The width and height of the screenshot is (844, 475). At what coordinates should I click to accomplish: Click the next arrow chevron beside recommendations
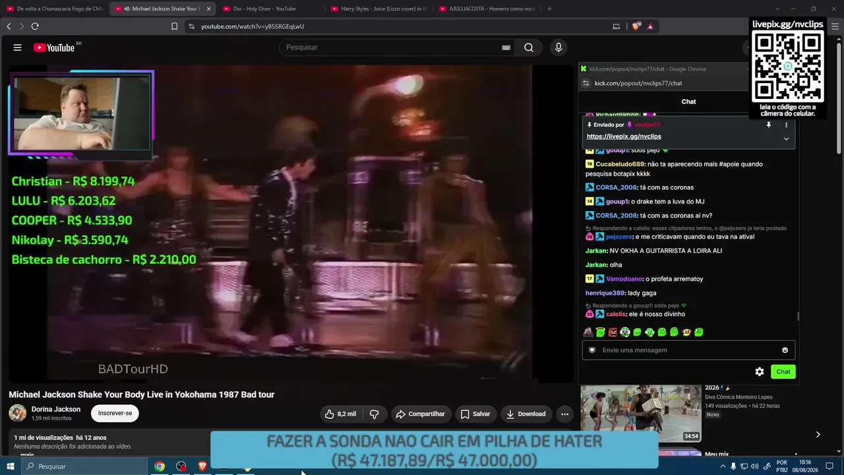tap(818, 435)
